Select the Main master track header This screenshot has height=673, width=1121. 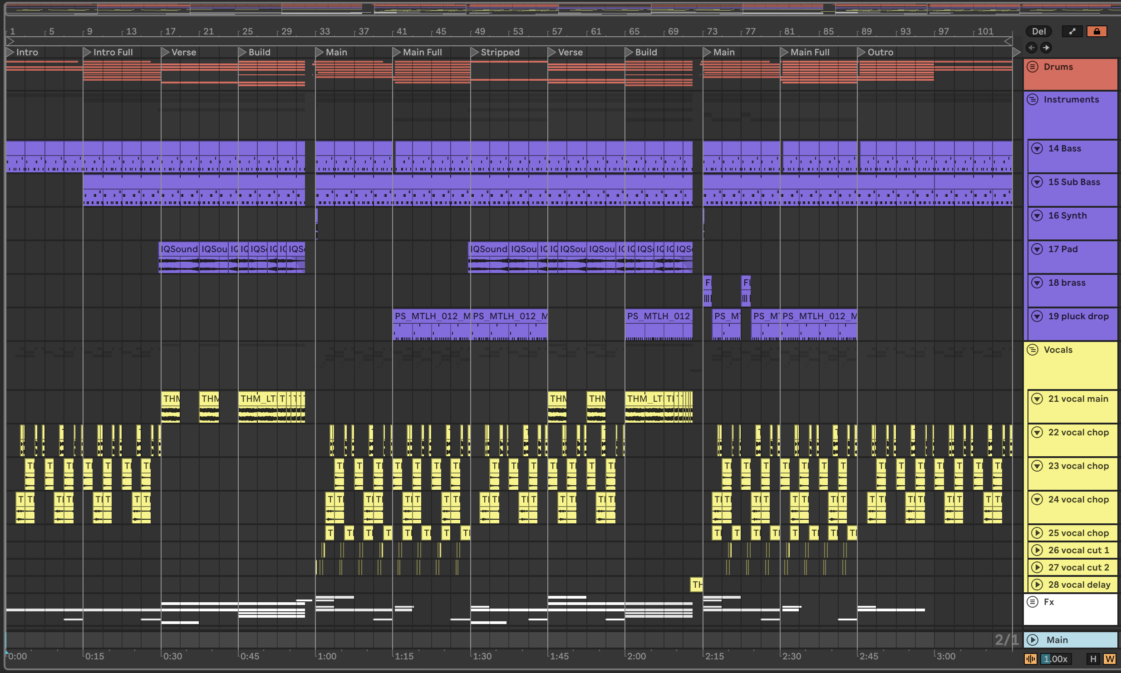[x=1070, y=640]
